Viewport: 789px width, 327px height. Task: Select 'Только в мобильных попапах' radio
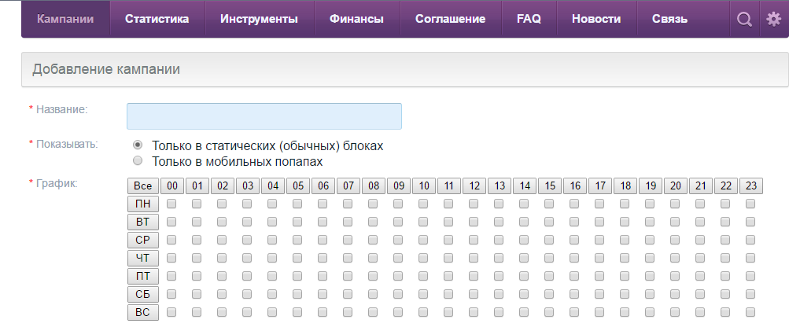pyautogui.click(x=138, y=161)
